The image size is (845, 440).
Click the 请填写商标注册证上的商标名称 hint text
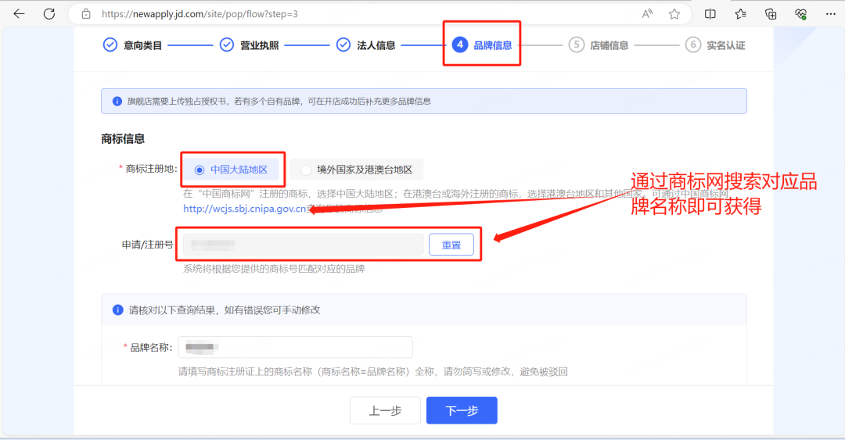373,371
